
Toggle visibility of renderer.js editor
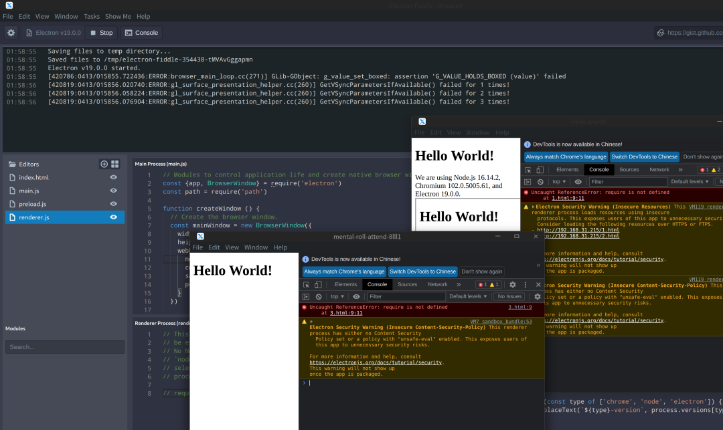click(113, 217)
